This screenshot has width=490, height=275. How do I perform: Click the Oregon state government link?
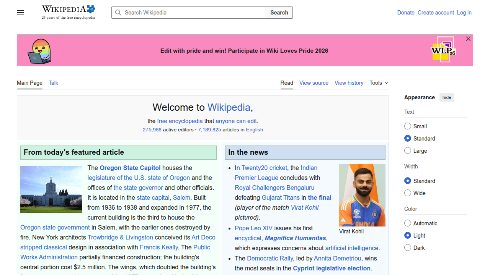pyautogui.click(x=55, y=227)
